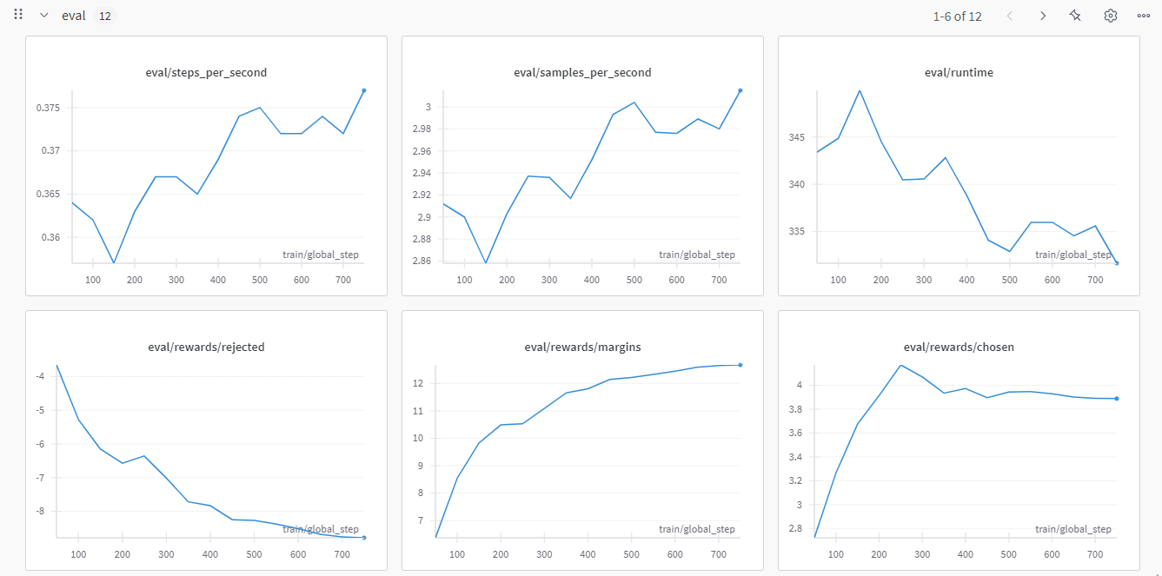
Task: Go to the next page of panels
Action: [x=1042, y=16]
